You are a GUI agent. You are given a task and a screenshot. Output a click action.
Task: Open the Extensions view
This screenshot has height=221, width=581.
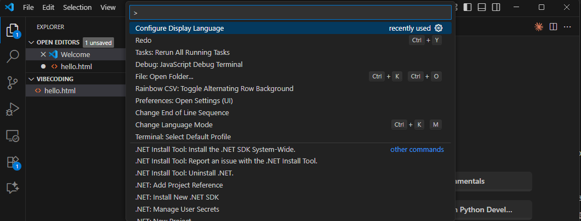13,162
